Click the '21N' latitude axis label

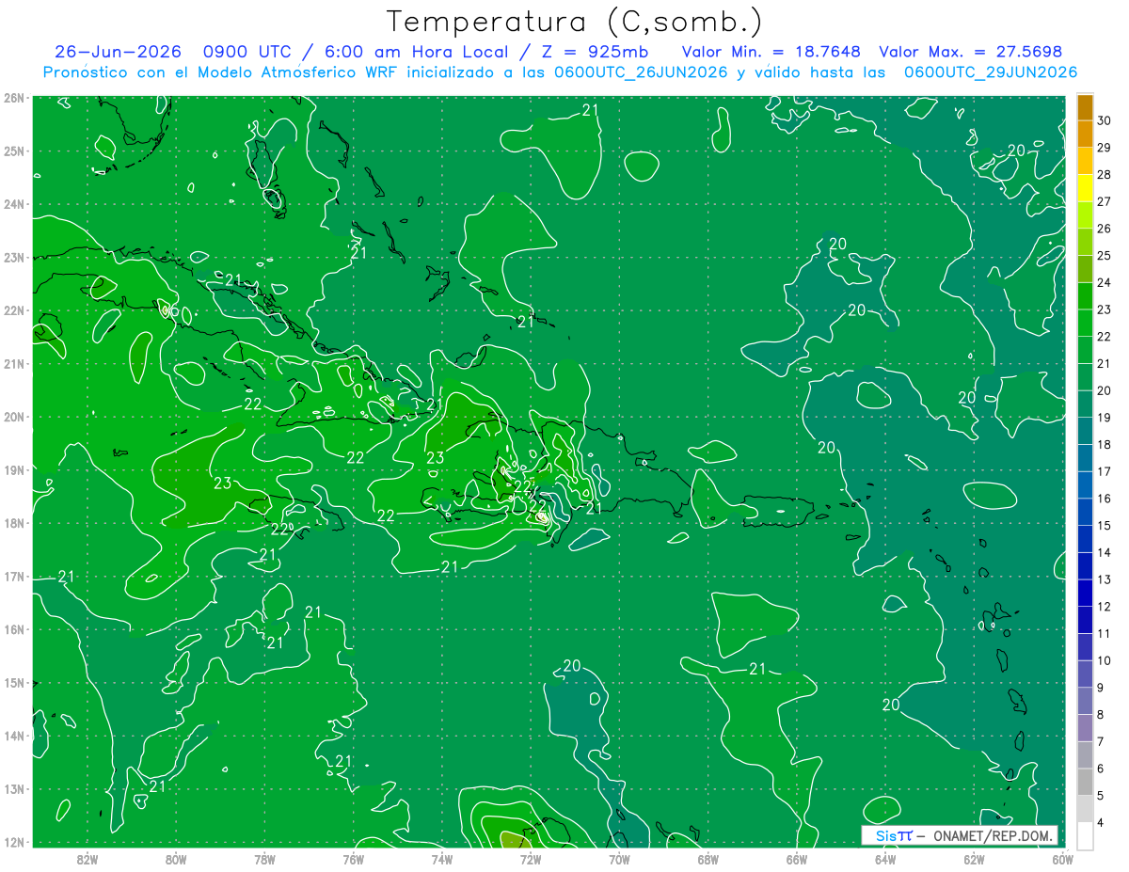point(13,364)
